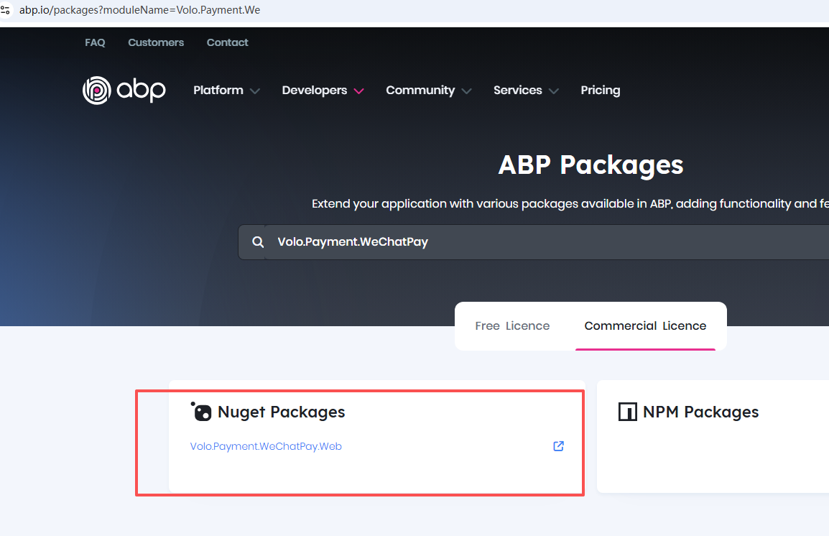
Task: Open the Volo.Payment.WeChatPay.Web package link
Action: pos(266,446)
